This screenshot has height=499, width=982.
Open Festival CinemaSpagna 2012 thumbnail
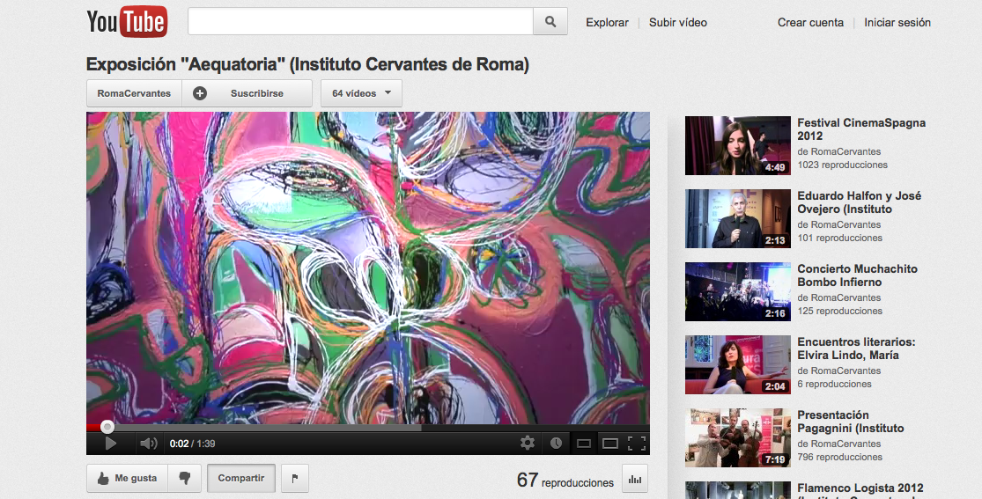point(738,145)
